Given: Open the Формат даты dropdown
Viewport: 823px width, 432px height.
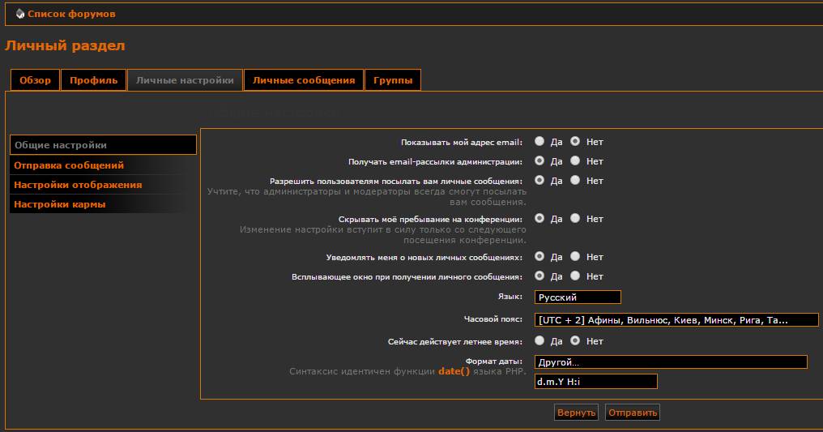Looking at the screenshot, I should click(x=671, y=362).
